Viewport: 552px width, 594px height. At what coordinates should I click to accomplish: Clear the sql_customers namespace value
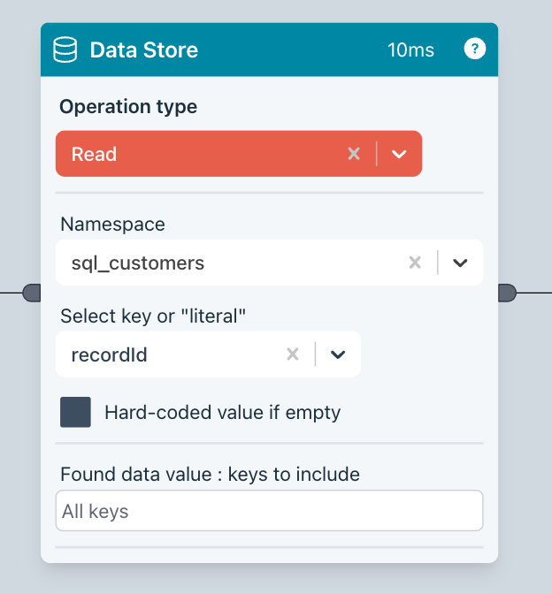tap(415, 263)
